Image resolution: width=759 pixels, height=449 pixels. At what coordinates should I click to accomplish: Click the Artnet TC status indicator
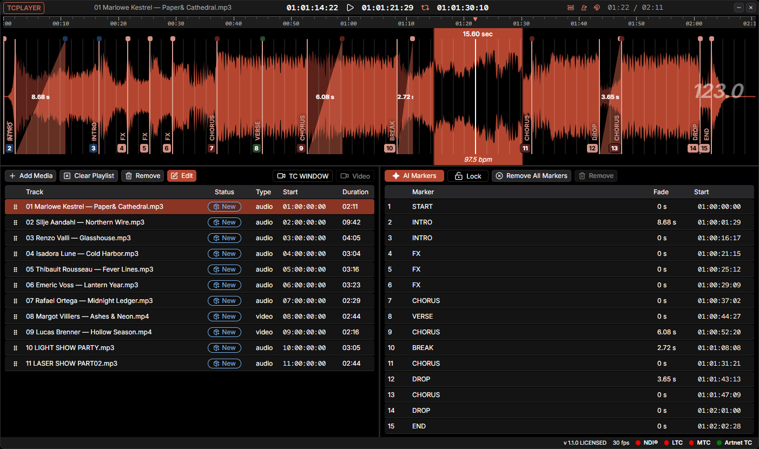tap(734, 443)
